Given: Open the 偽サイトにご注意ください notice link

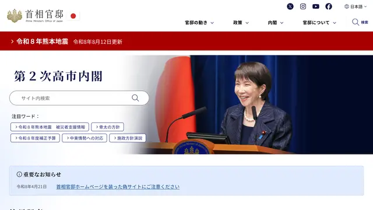Looking at the screenshot, I should click(x=118, y=187).
